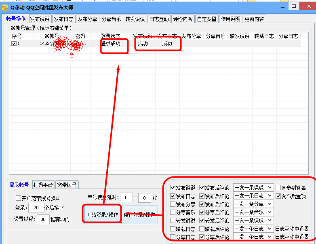316x244 pixels.
Task: Enable the 同步到签名 checkbox
Action: 278,187
